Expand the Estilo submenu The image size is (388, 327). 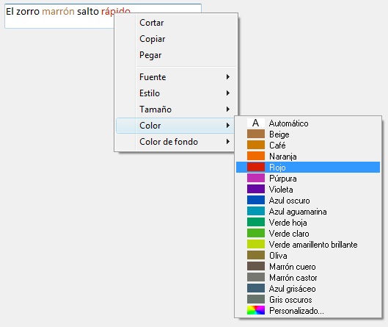coord(175,93)
